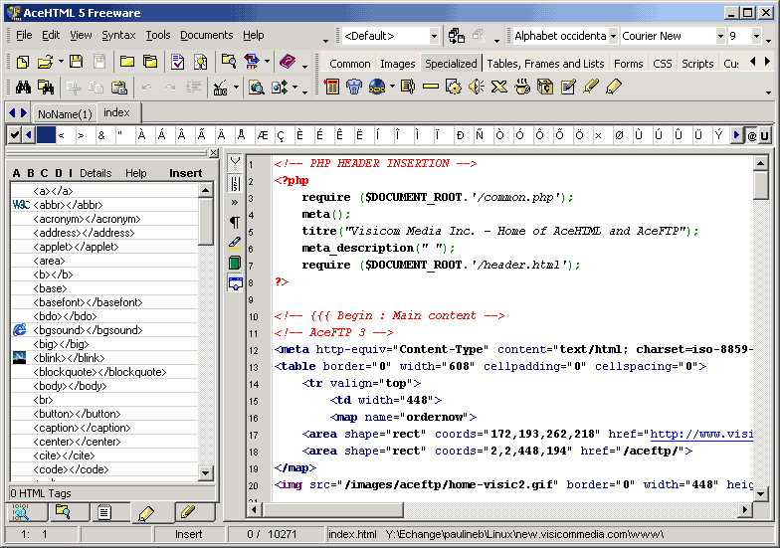The image size is (780, 548).
Task: Open the <Default> combo box dropdown
Action: [x=434, y=36]
